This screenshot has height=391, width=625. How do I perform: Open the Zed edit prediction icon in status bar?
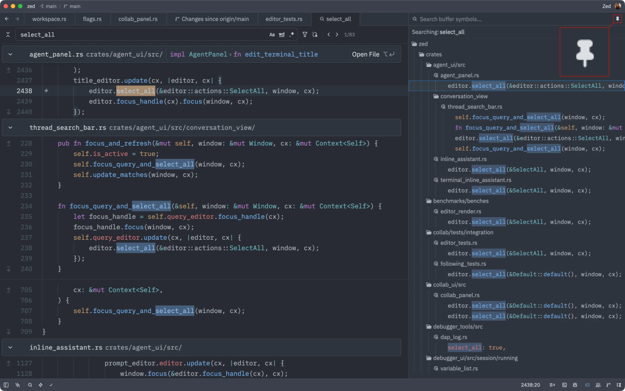pos(552,385)
